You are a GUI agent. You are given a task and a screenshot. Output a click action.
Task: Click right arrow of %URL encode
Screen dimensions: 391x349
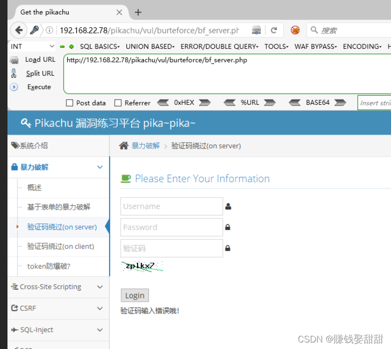270,103
